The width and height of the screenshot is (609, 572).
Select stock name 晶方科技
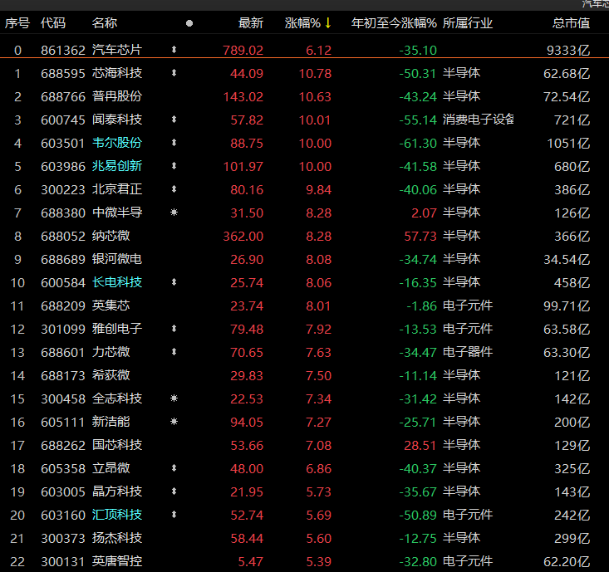[117, 491]
